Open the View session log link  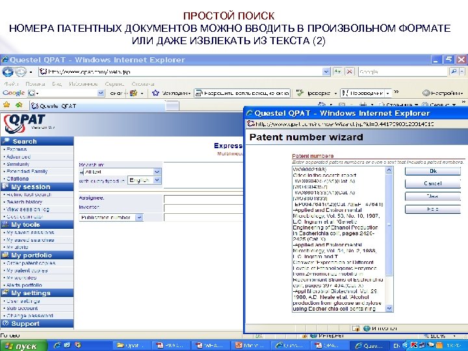pos(28,209)
